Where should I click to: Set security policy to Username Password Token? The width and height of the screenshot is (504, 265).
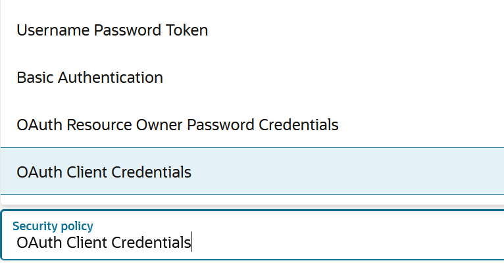click(113, 30)
